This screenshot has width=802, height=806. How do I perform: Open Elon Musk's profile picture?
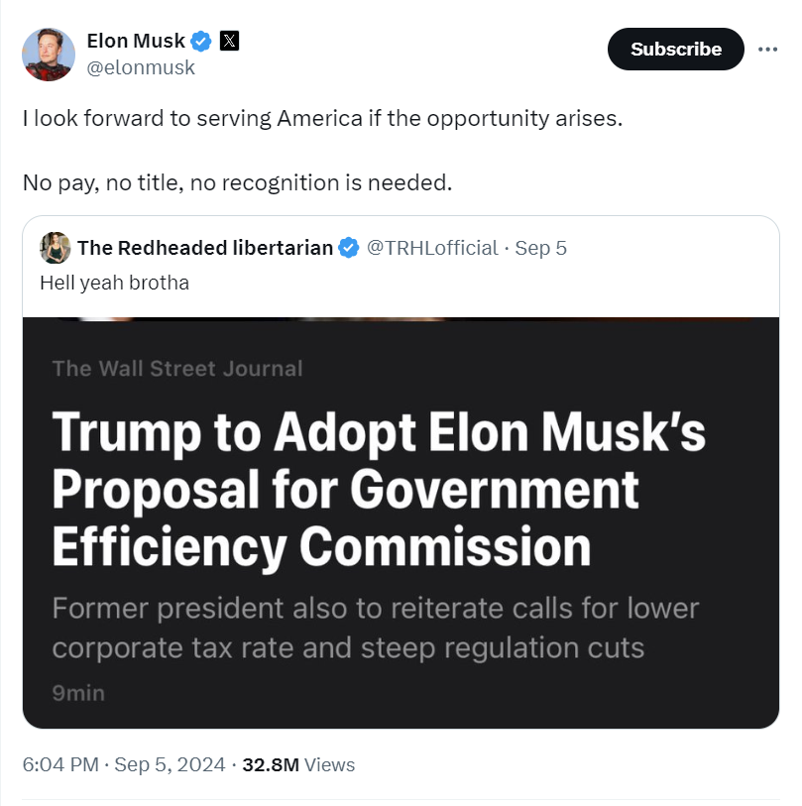point(49,55)
